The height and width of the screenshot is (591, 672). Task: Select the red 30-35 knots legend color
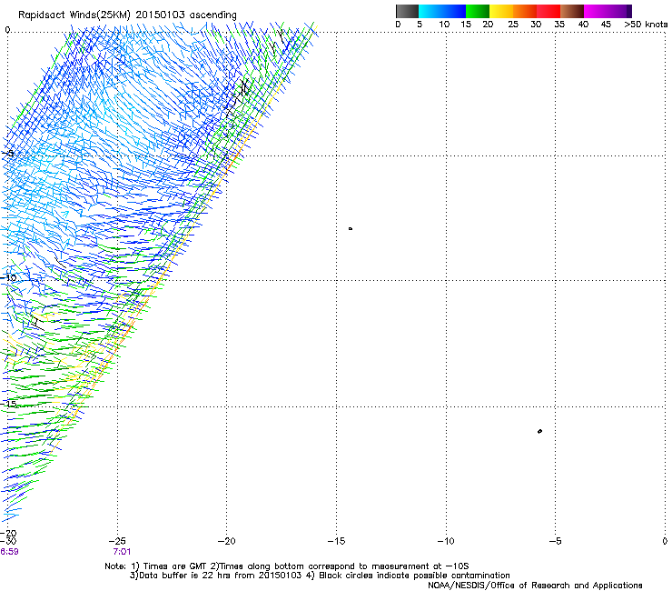coord(548,11)
